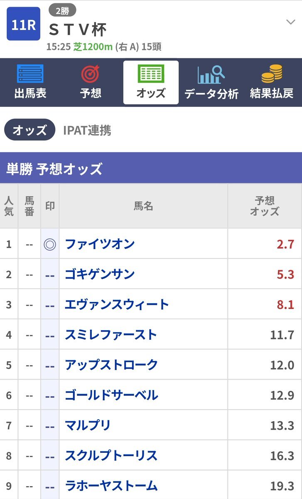The height and width of the screenshot is (499, 302).
Task: Tap the blue 11R race badge
Action: (23, 24)
